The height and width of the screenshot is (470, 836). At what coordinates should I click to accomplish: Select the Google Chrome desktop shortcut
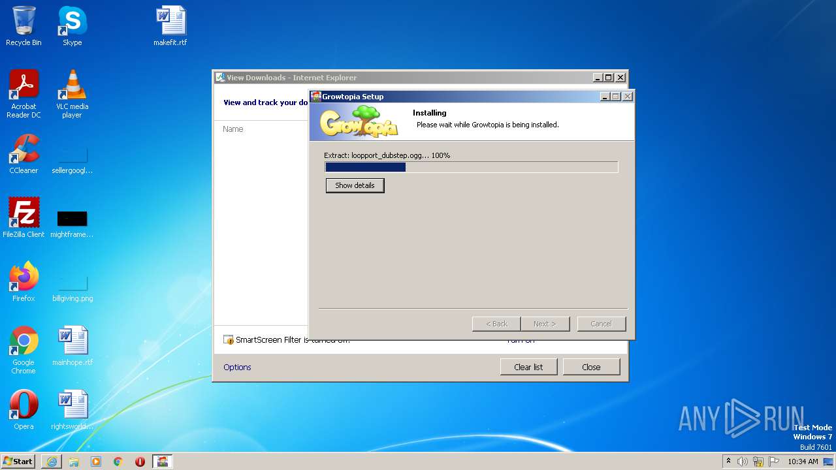[x=24, y=350]
